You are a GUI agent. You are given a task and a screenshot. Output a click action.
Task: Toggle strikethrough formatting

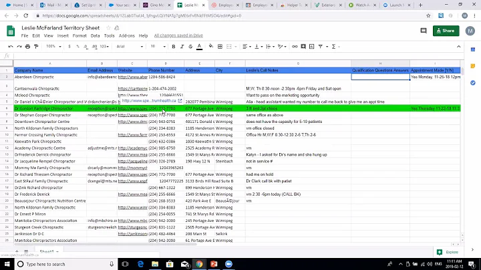(x=190, y=47)
